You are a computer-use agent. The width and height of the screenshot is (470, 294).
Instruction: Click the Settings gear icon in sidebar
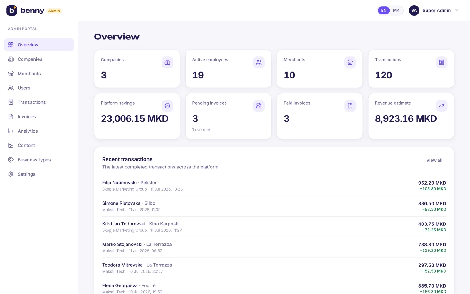coord(11,174)
